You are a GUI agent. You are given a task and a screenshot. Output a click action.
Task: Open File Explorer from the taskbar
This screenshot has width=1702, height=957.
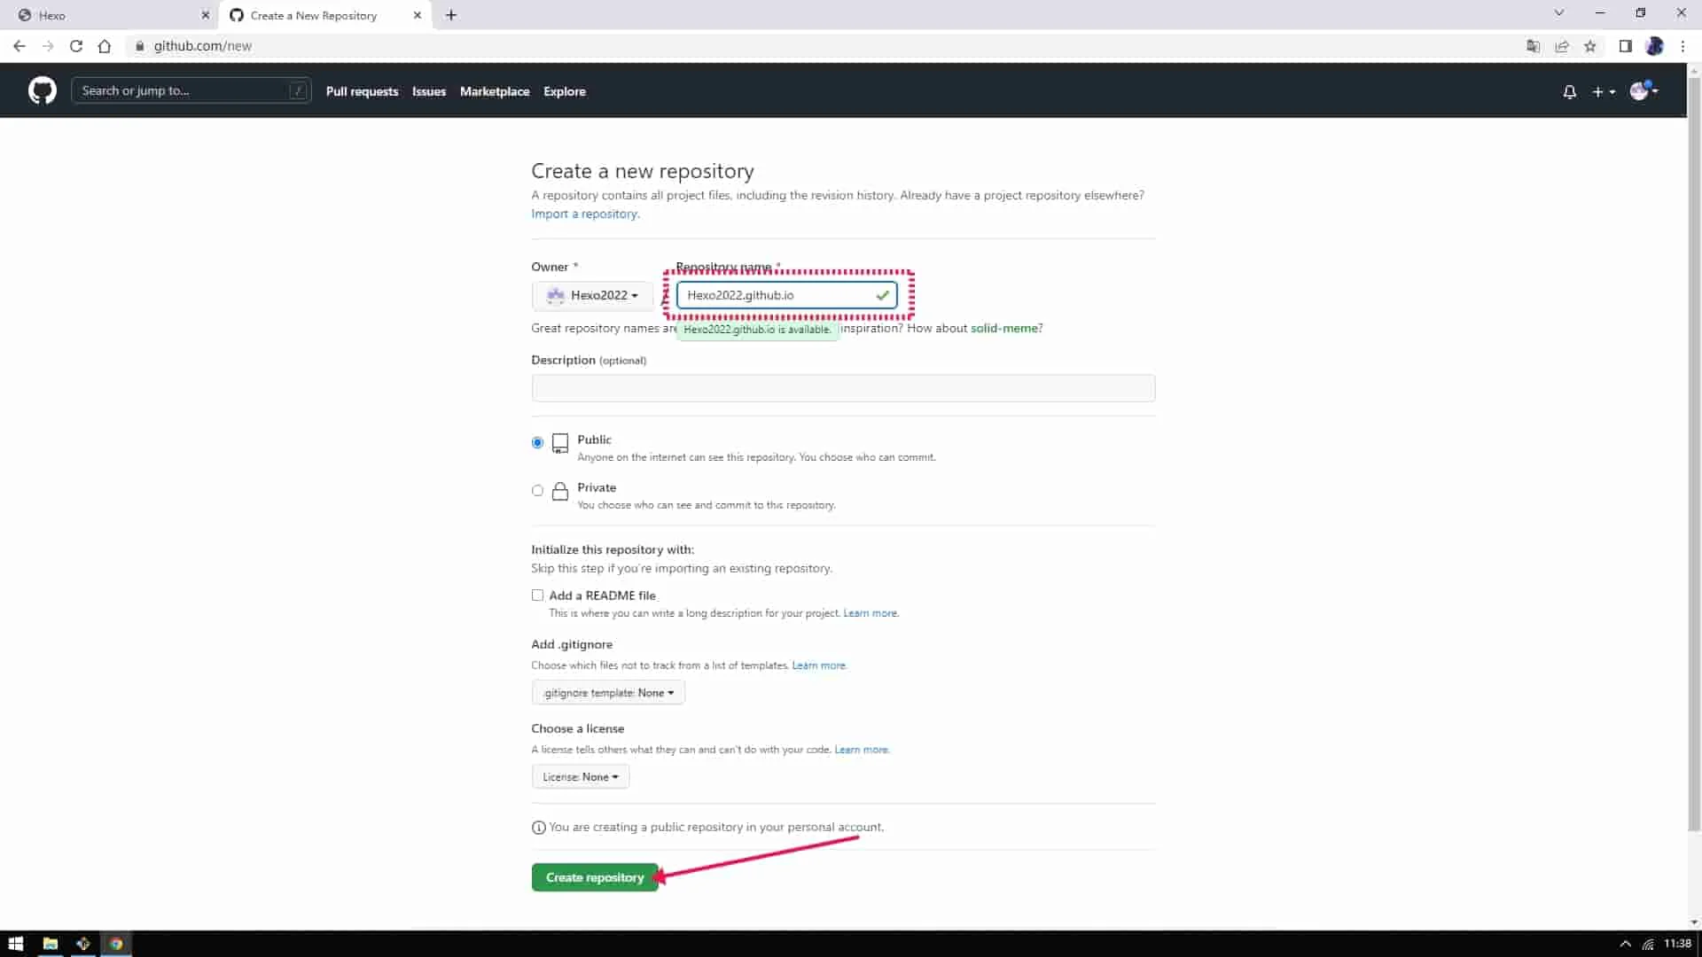coord(51,944)
